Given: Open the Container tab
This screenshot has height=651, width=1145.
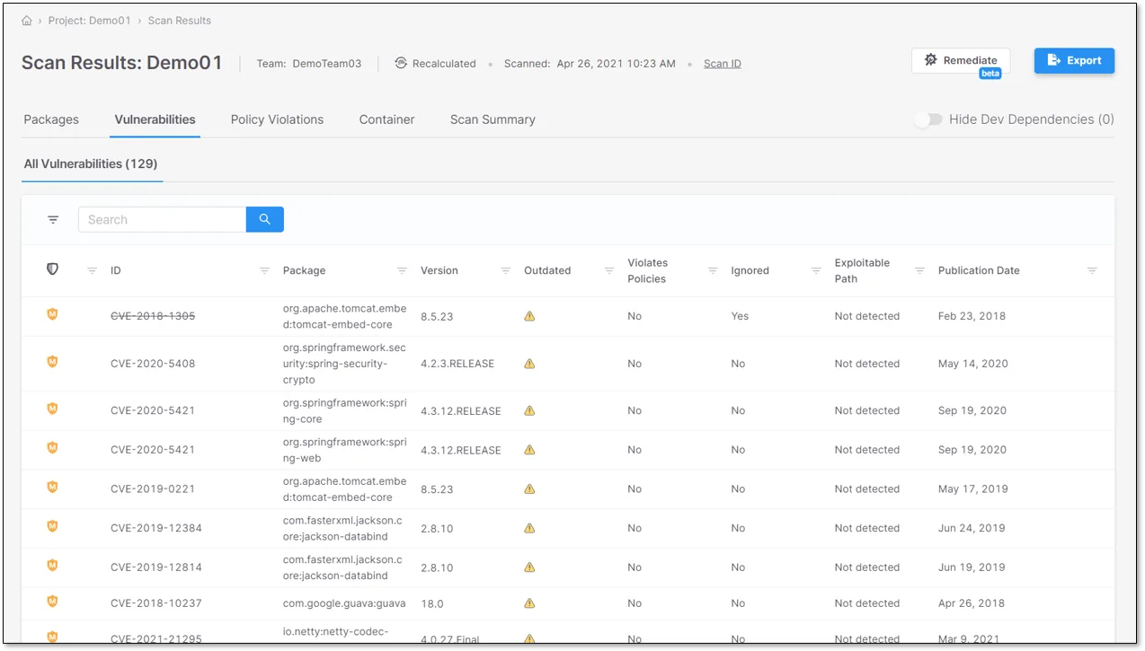Looking at the screenshot, I should [x=386, y=119].
